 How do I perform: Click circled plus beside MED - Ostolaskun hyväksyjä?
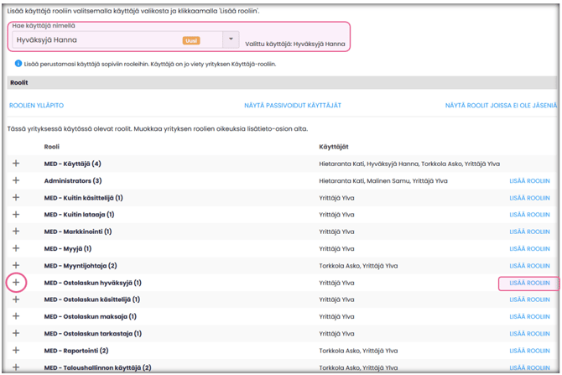click(16, 283)
